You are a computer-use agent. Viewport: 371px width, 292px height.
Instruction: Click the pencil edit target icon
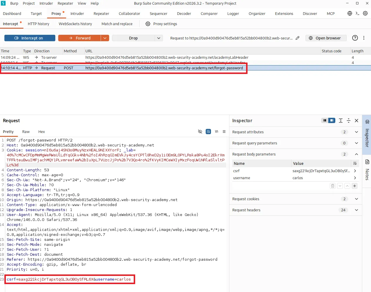298,38
